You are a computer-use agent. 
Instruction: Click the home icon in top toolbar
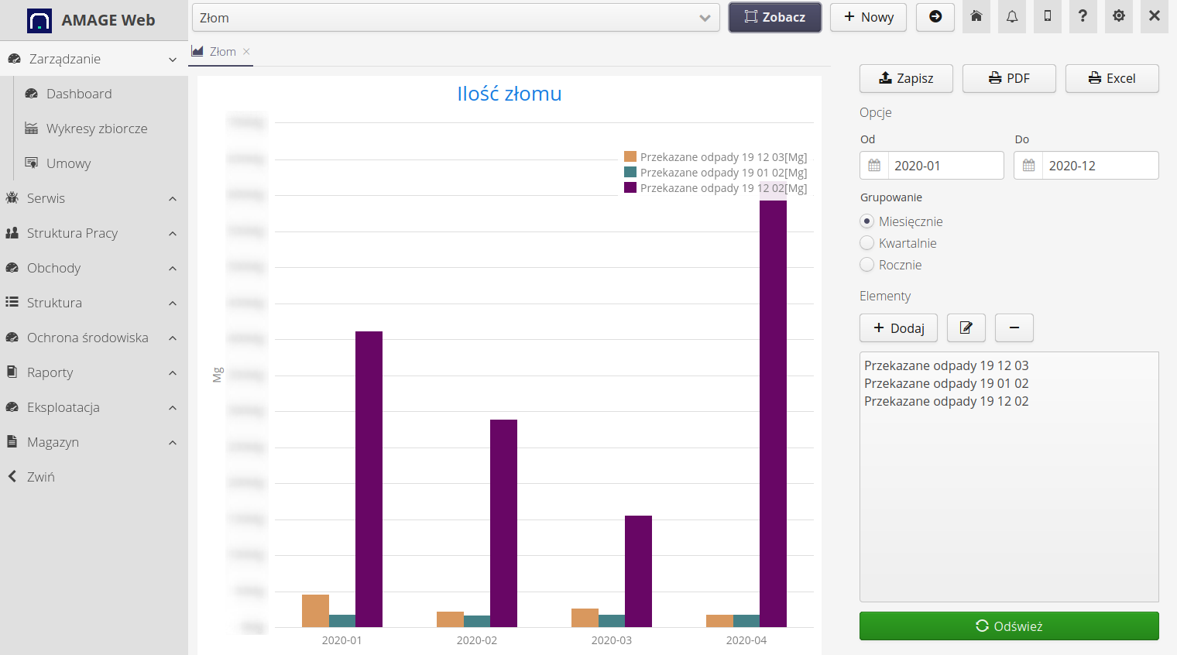click(x=976, y=17)
